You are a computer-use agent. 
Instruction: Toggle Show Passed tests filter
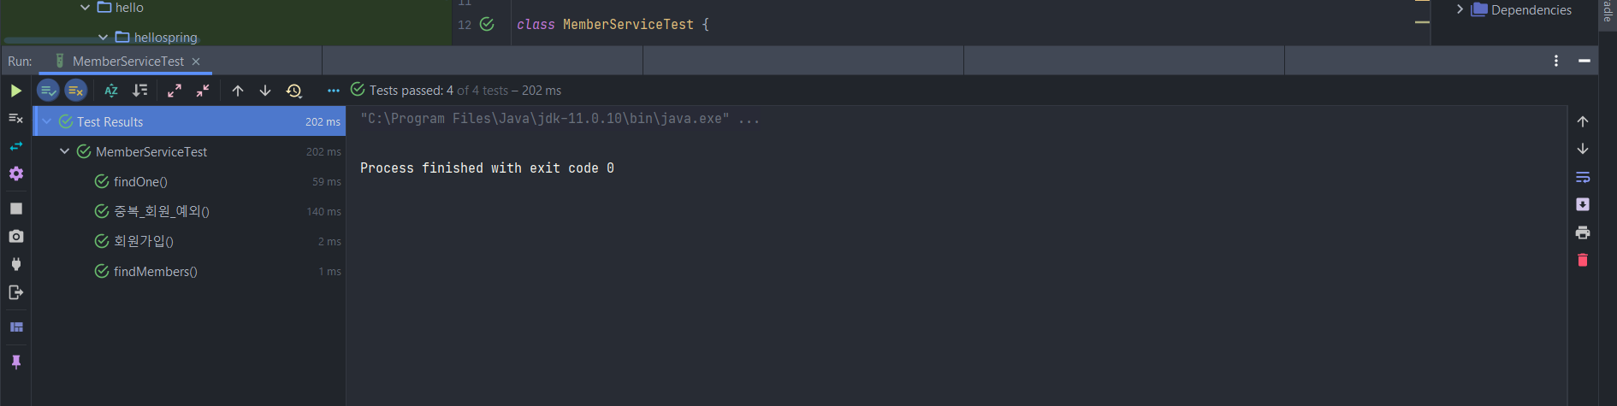tap(49, 91)
